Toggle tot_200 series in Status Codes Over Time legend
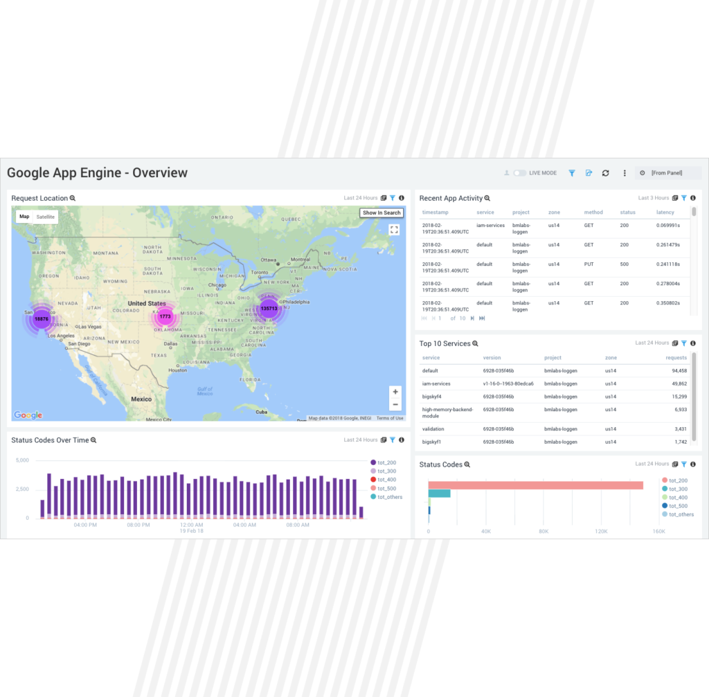This screenshot has height=697, width=709. click(384, 462)
